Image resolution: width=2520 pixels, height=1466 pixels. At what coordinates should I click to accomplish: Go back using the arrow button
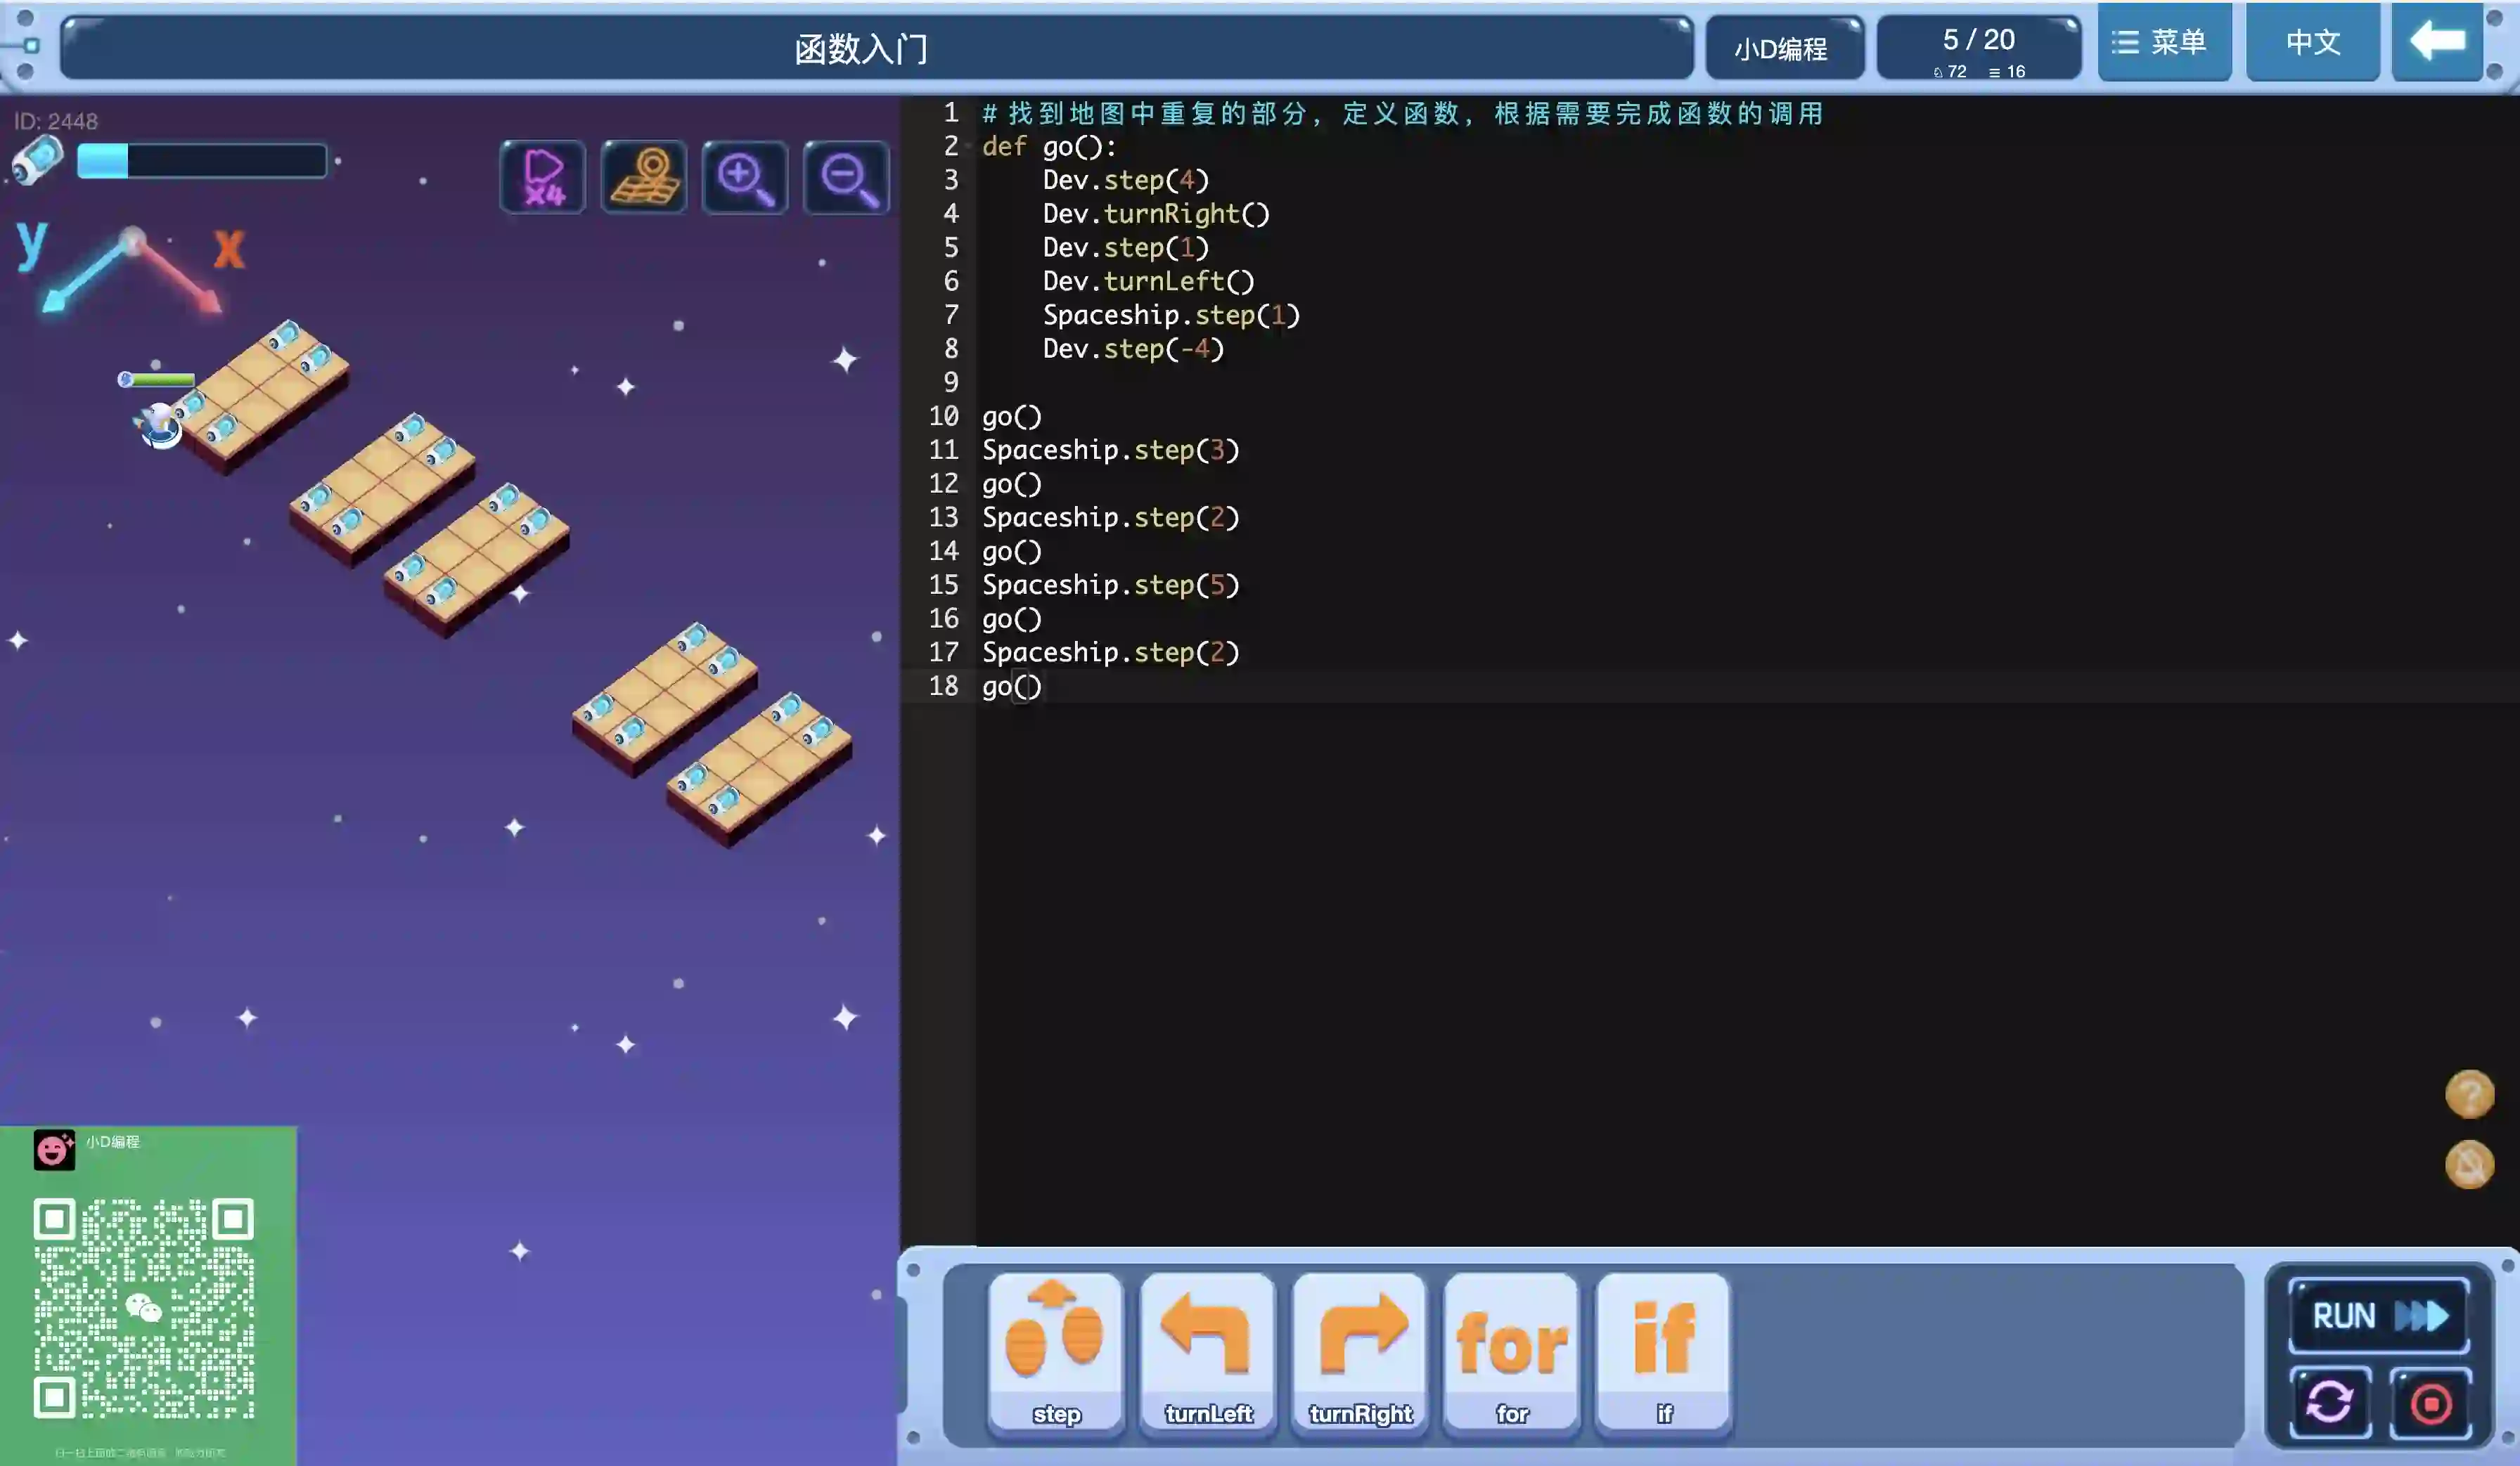click(x=2437, y=42)
